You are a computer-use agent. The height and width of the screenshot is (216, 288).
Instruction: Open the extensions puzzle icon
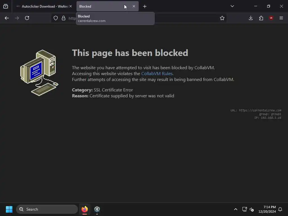coord(261,18)
